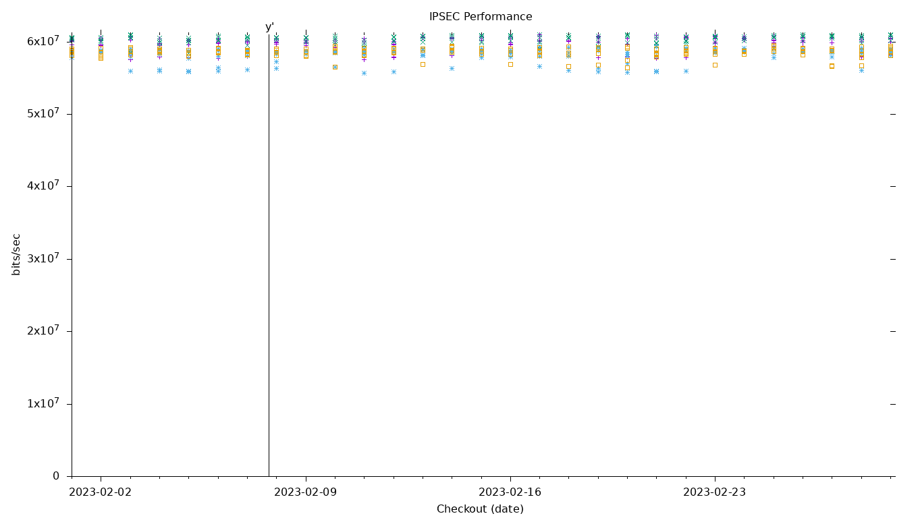Click the 3x10^7 y-axis value
This screenshot has height=518, width=918.
[43, 258]
